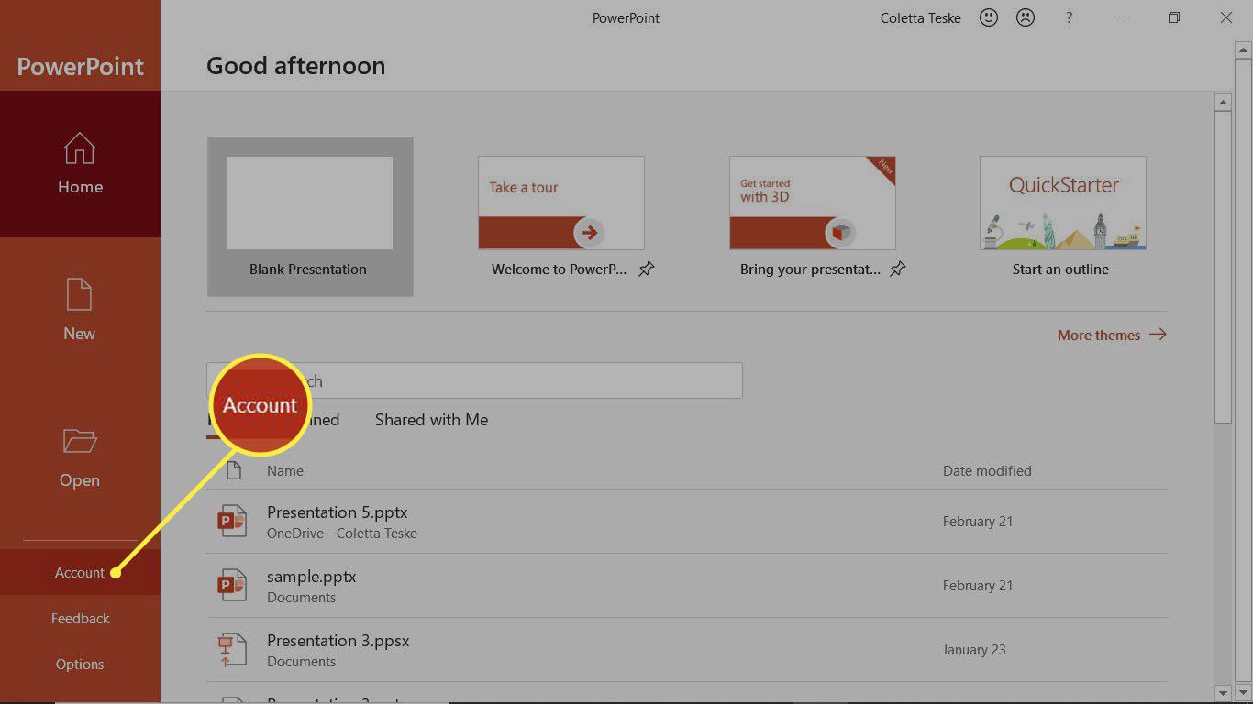Click the file type column icon
The height and width of the screenshot is (704, 1253).
tap(234, 470)
